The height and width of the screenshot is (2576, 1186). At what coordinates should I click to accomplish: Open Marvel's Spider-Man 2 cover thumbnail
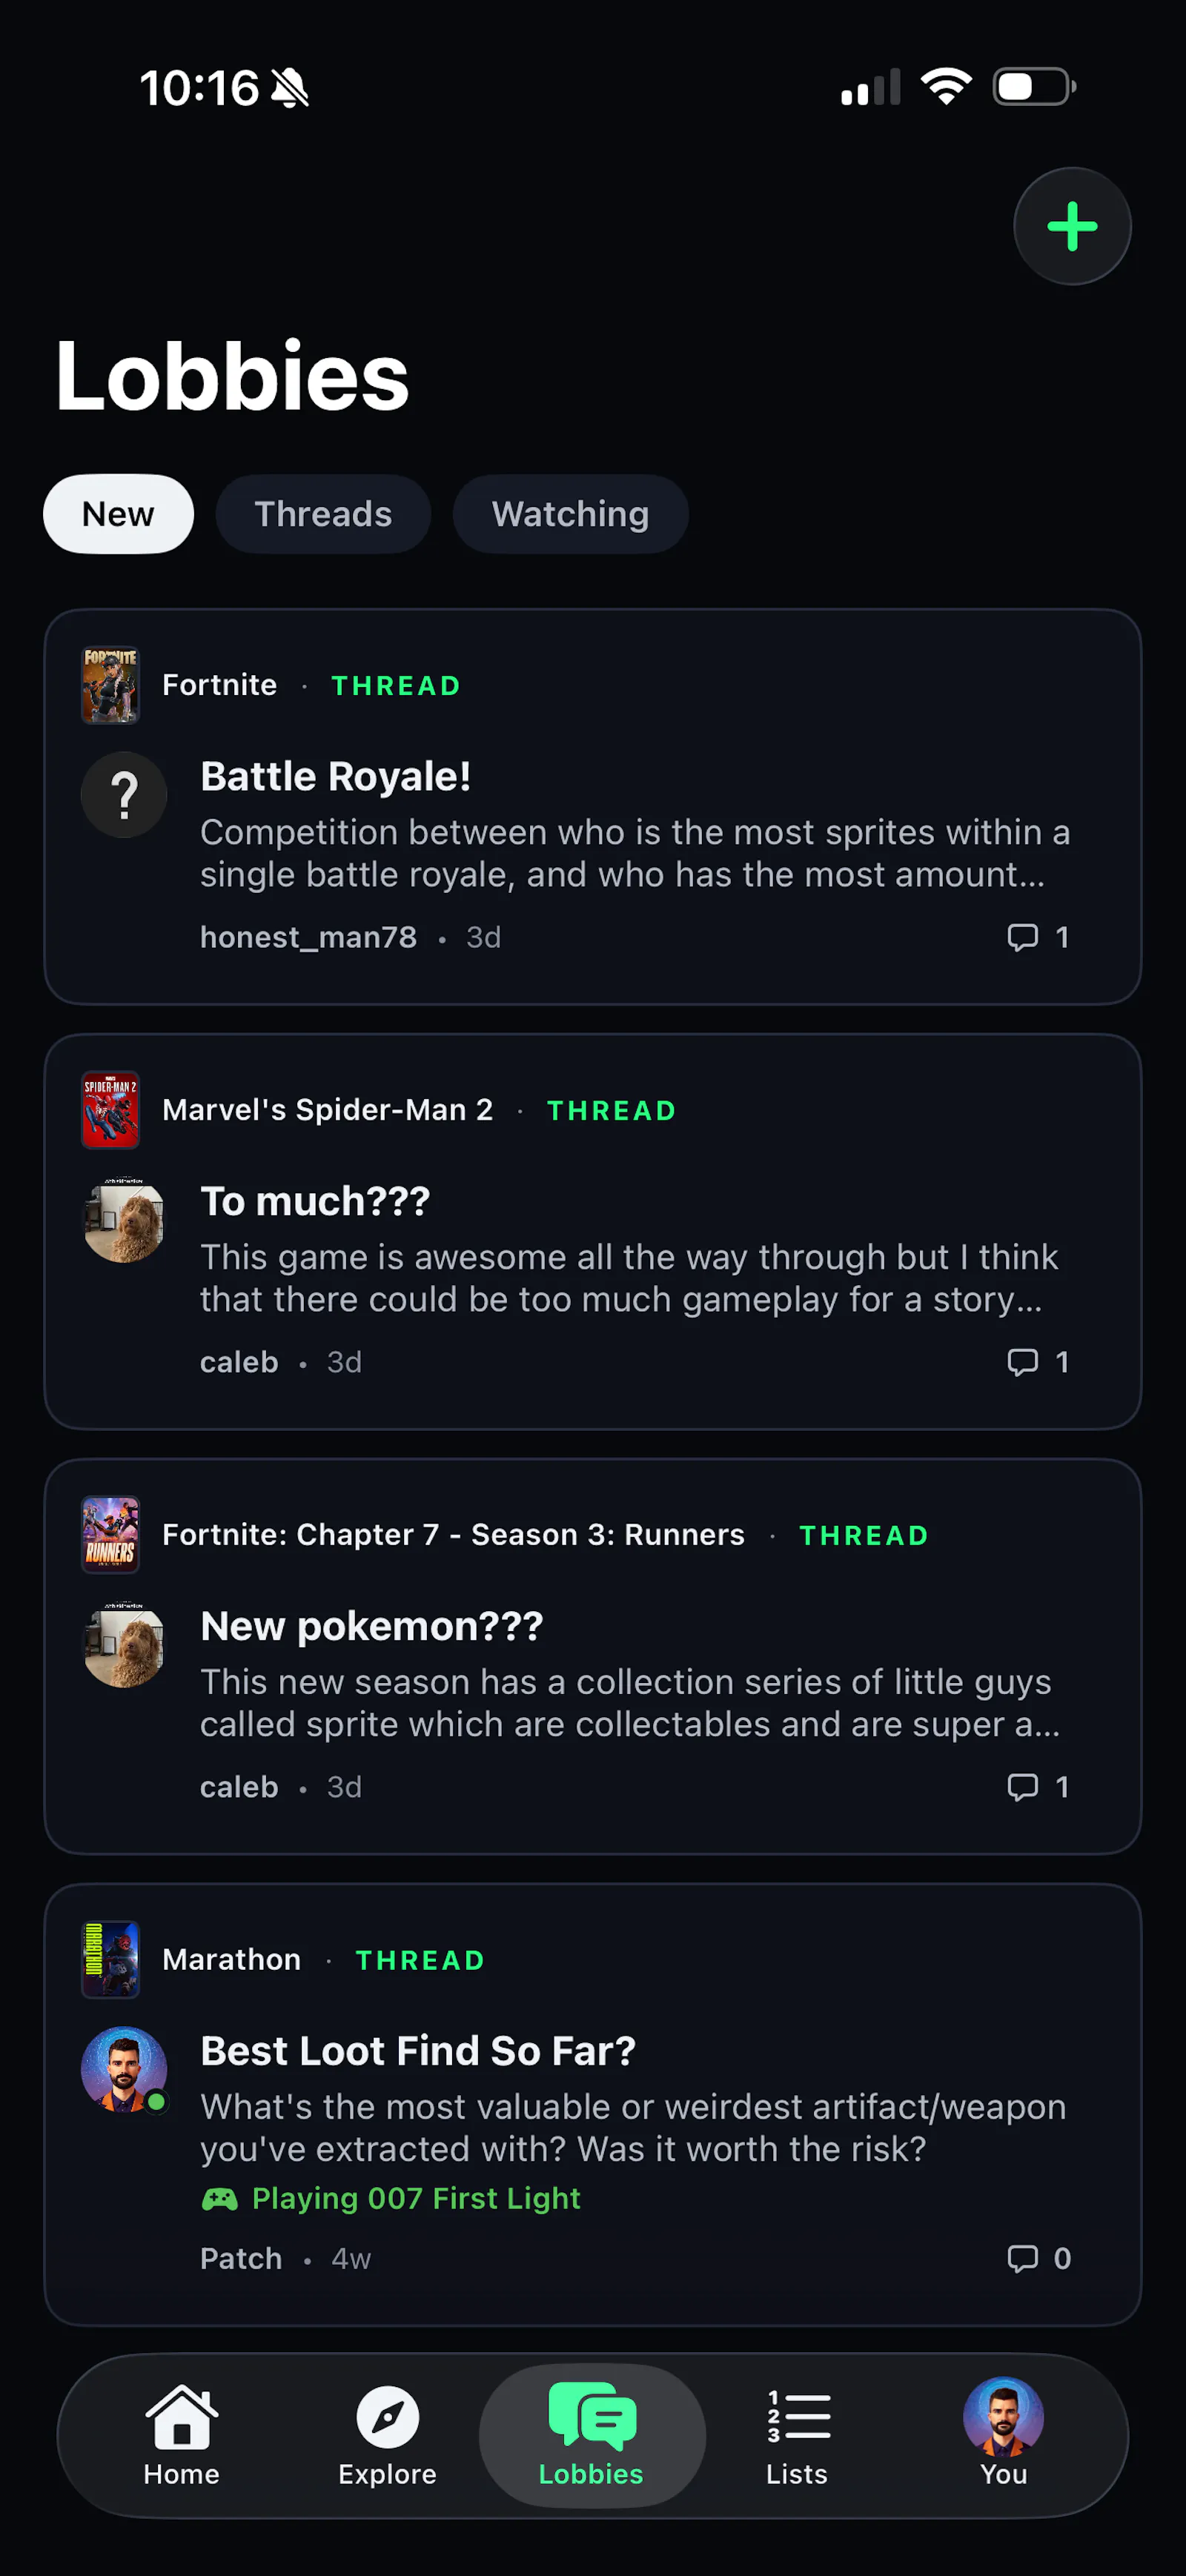(110, 1110)
